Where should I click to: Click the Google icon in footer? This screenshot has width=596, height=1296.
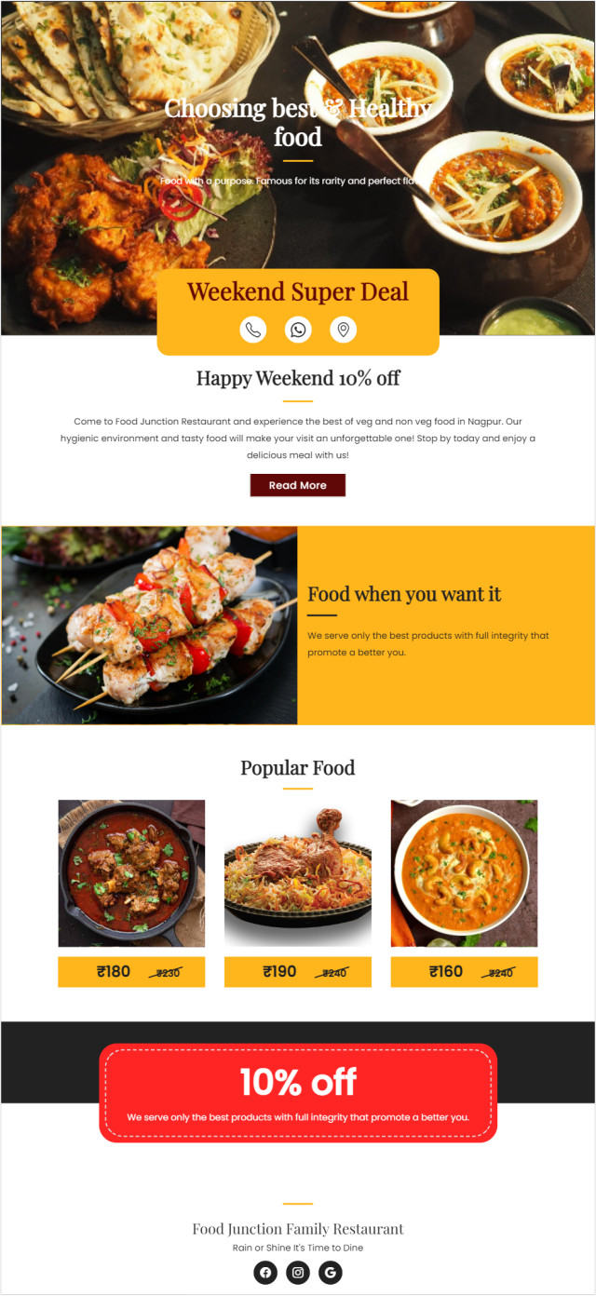[x=331, y=1273]
